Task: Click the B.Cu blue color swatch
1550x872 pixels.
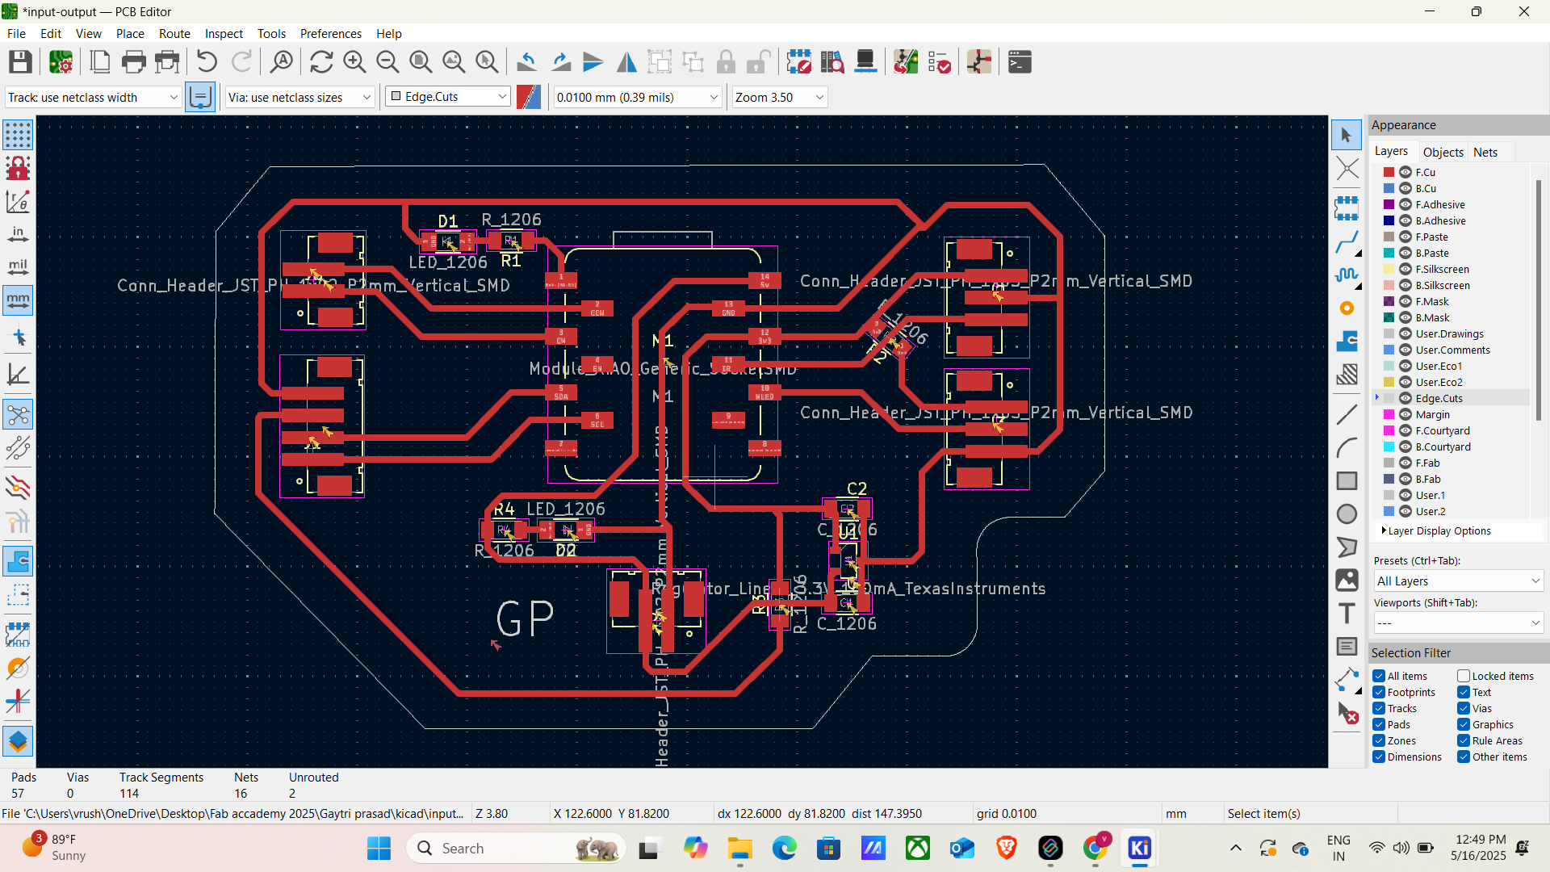Action: click(1389, 188)
